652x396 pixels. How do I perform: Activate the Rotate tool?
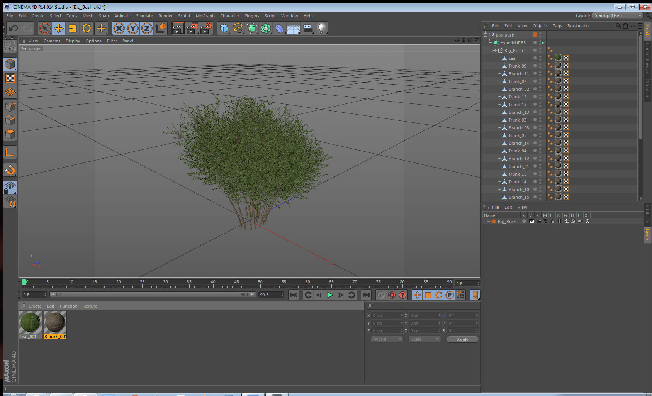tap(87, 28)
